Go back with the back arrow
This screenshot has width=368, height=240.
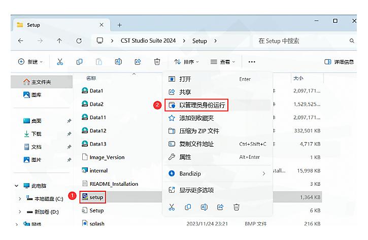(21, 41)
